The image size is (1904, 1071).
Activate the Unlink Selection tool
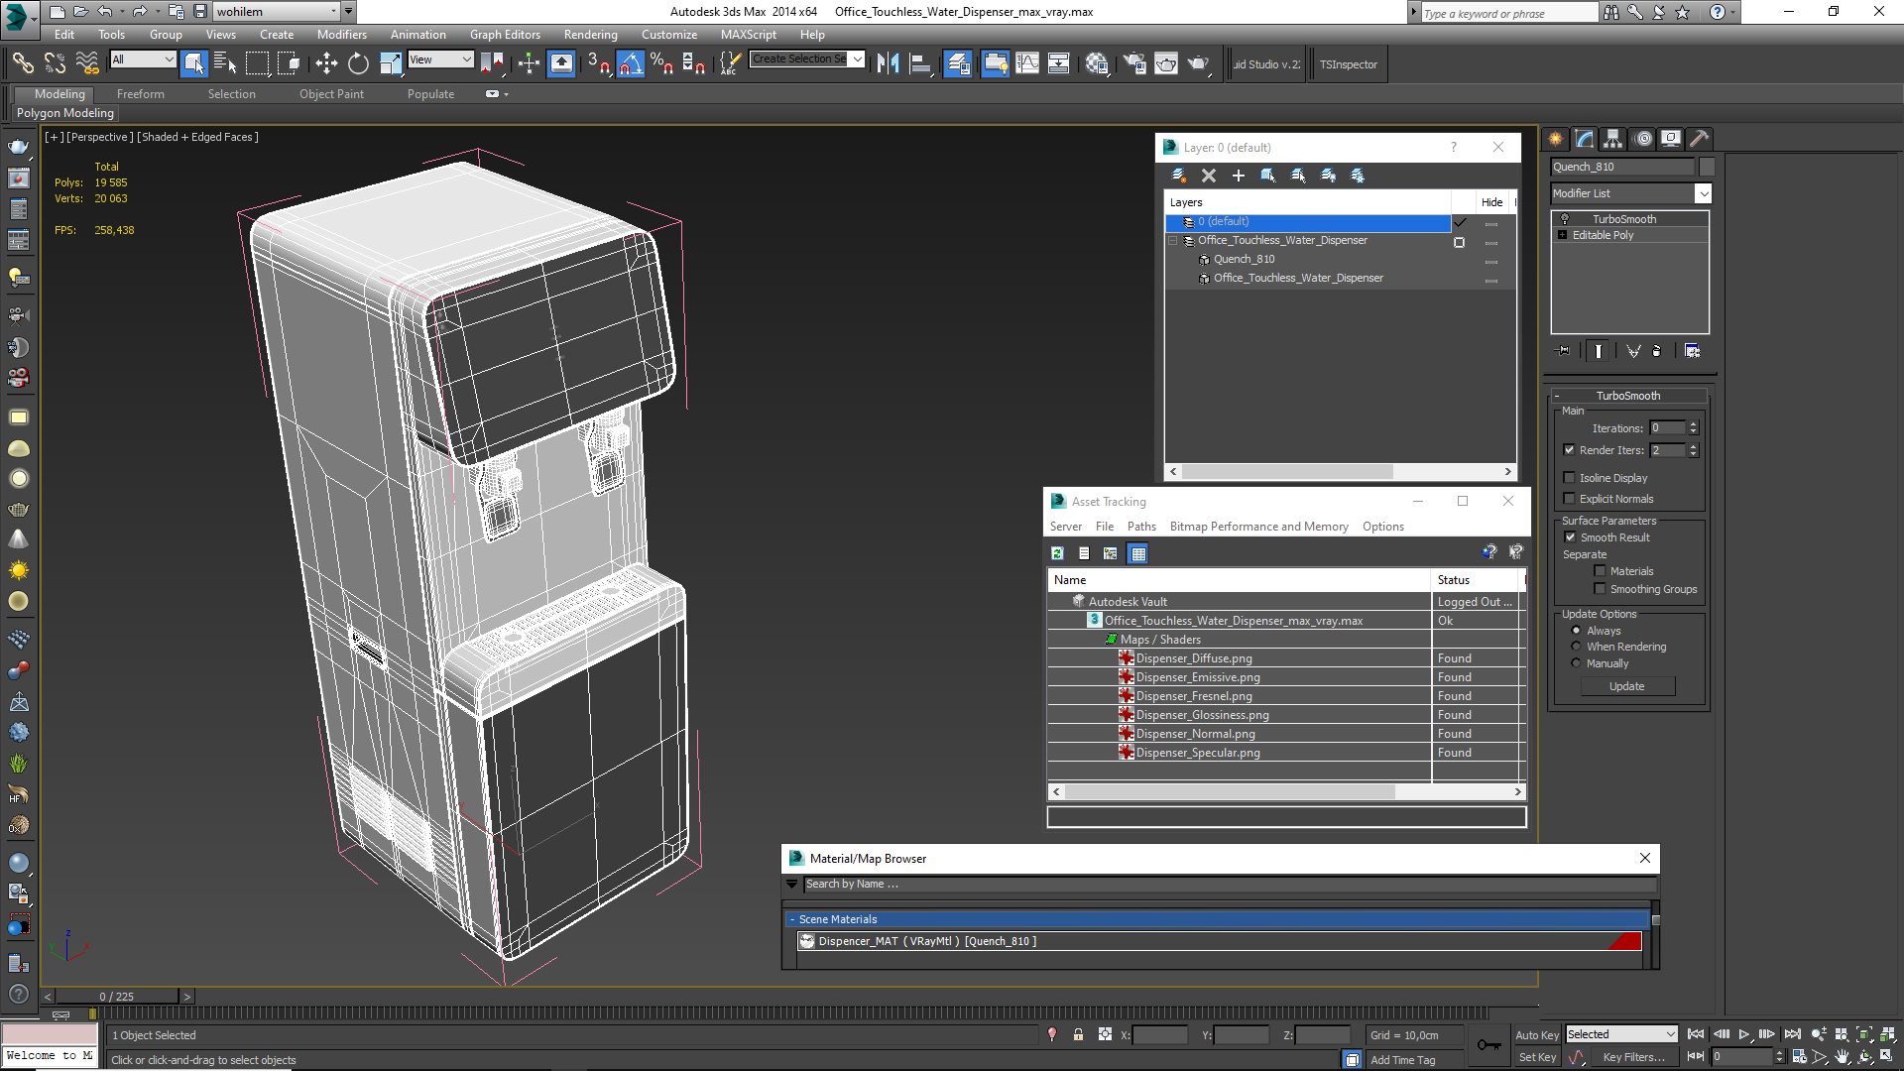pyautogui.click(x=55, y=63)
